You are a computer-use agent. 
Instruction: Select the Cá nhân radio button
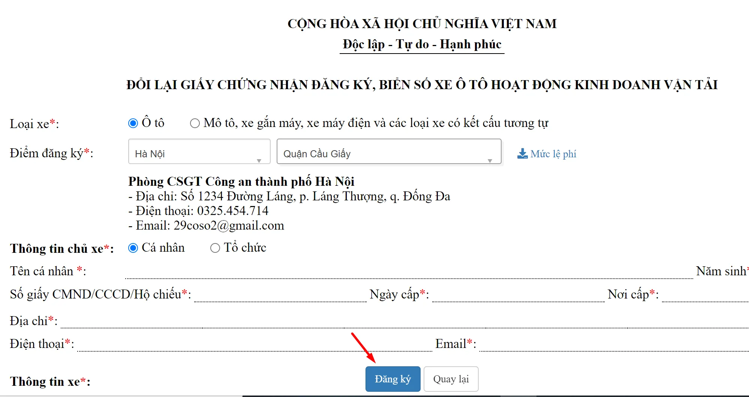coord(133,248)
